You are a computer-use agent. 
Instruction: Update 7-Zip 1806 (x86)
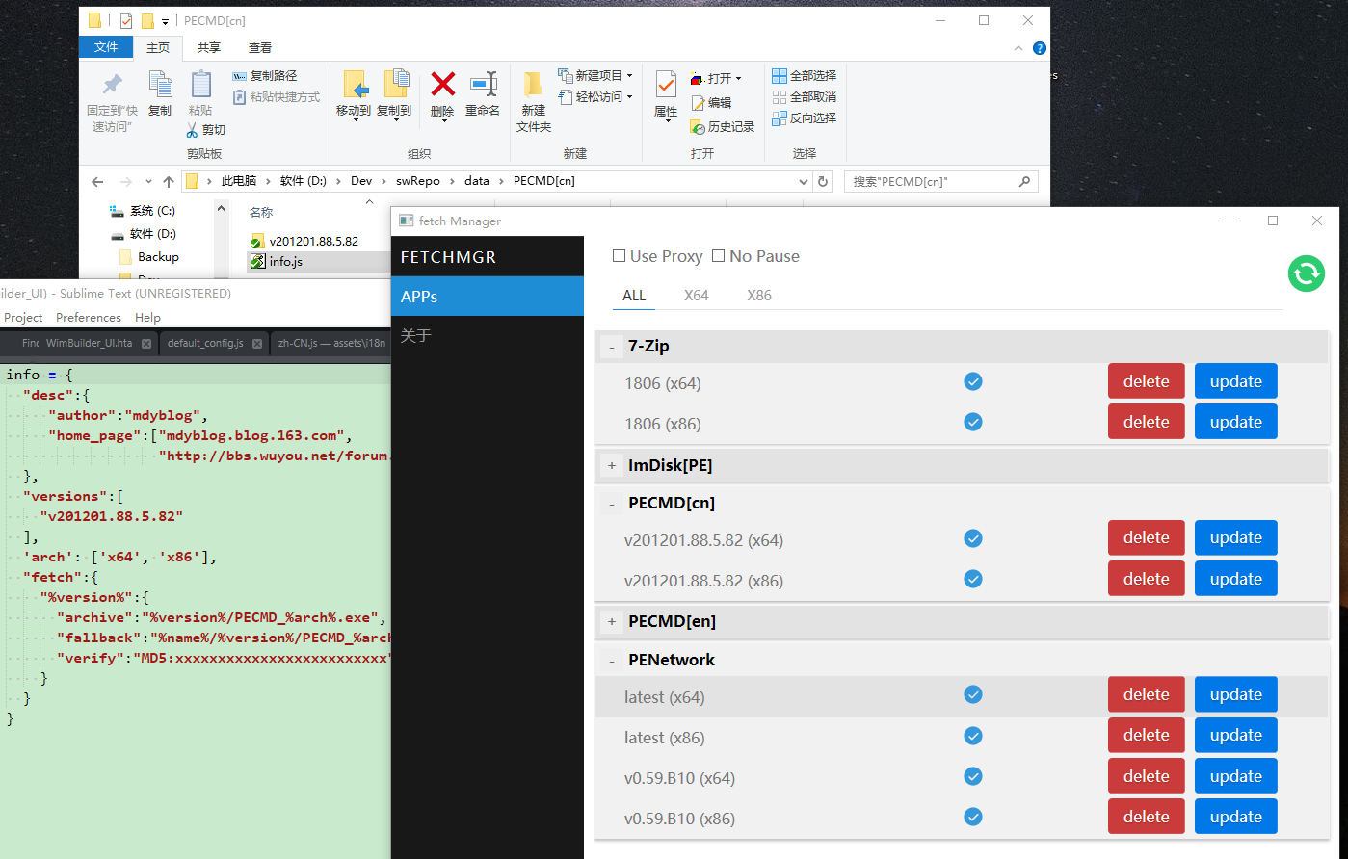click(1236, 422)
